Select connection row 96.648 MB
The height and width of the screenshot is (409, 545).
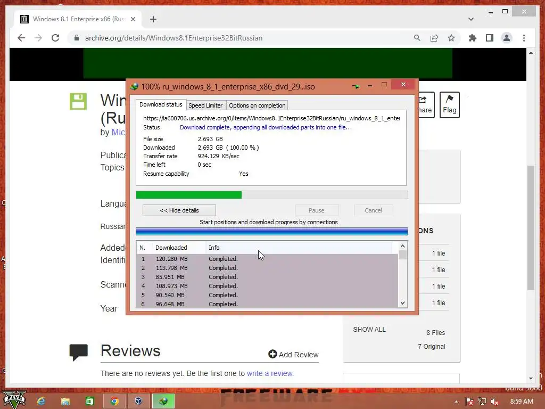(x=267, y=304)
